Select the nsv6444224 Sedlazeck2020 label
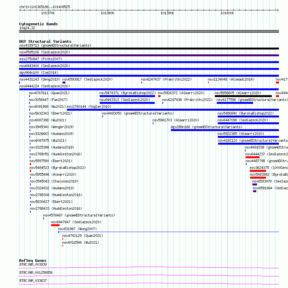 point(45,86)
